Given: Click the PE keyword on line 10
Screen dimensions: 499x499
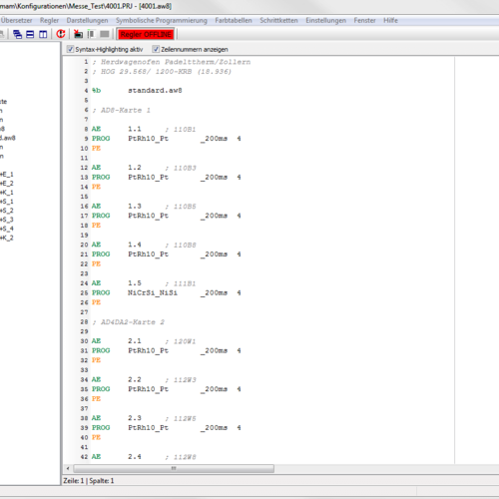Looking at the screenshot, I should pos(96,148).
